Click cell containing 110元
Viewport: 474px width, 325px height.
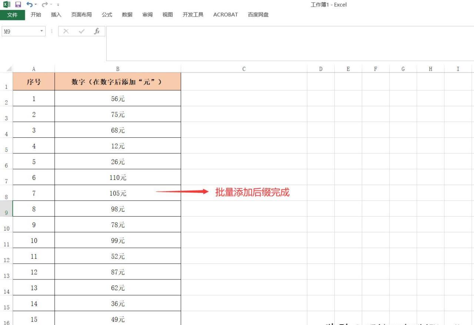pos(118,177)
